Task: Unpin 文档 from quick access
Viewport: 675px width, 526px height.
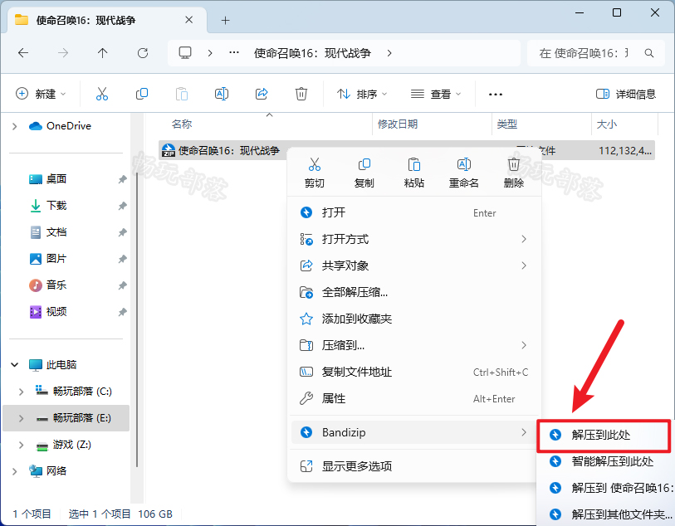Action: tap(123, 232)
